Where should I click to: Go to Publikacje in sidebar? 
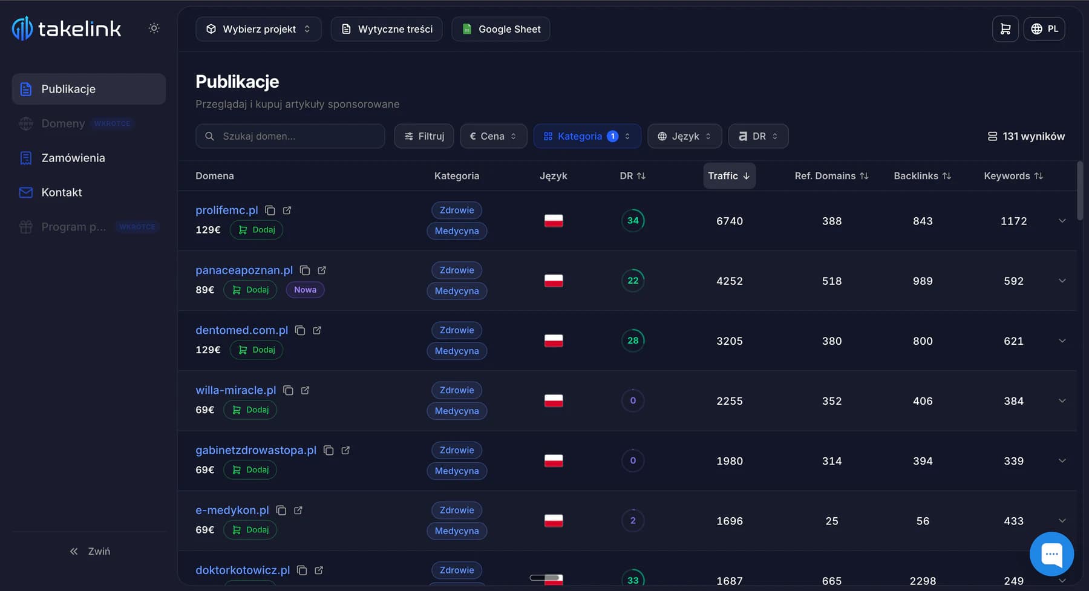point(89,89)
